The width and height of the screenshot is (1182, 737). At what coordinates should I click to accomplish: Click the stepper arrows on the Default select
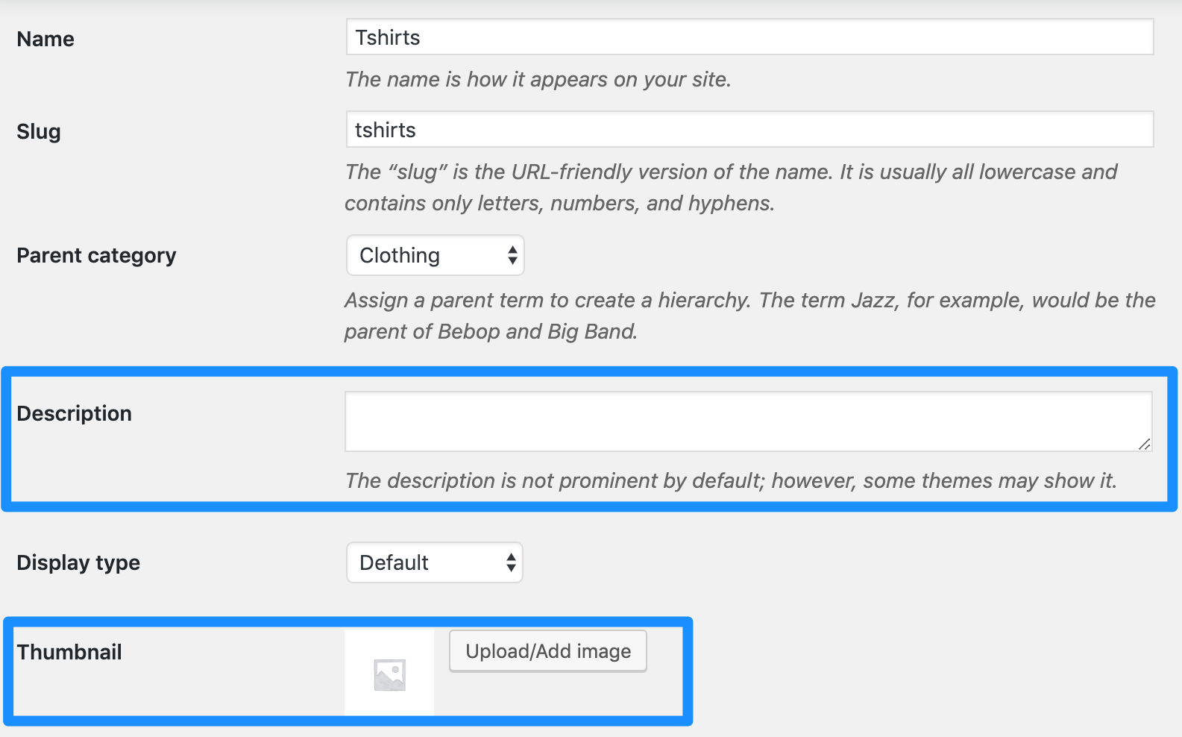pyautogui.click(x=511, y=562)
